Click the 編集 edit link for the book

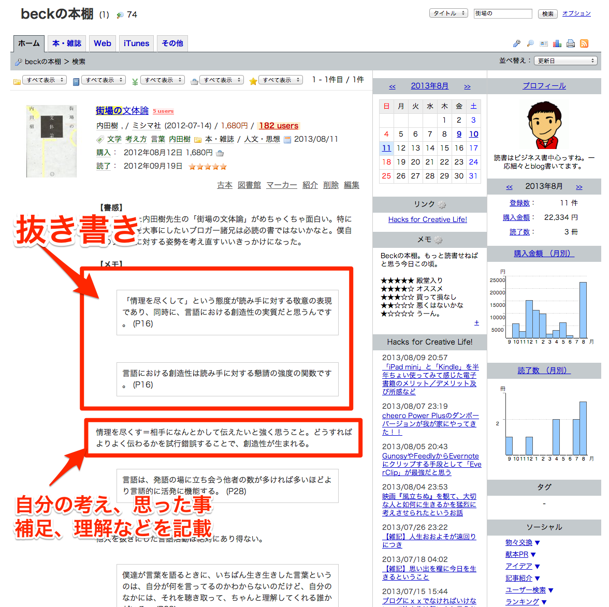click(x=351, y=185)
